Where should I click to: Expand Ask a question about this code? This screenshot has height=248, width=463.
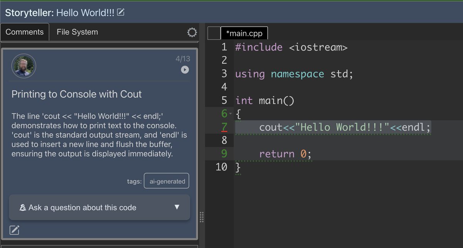pos(100,207)
